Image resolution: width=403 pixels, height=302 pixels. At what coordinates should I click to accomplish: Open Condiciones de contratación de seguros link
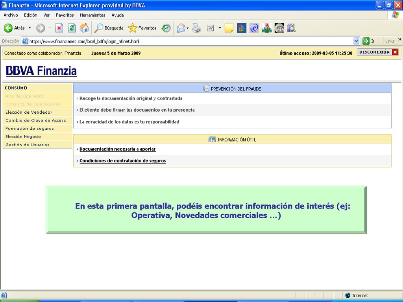(123, 161)
